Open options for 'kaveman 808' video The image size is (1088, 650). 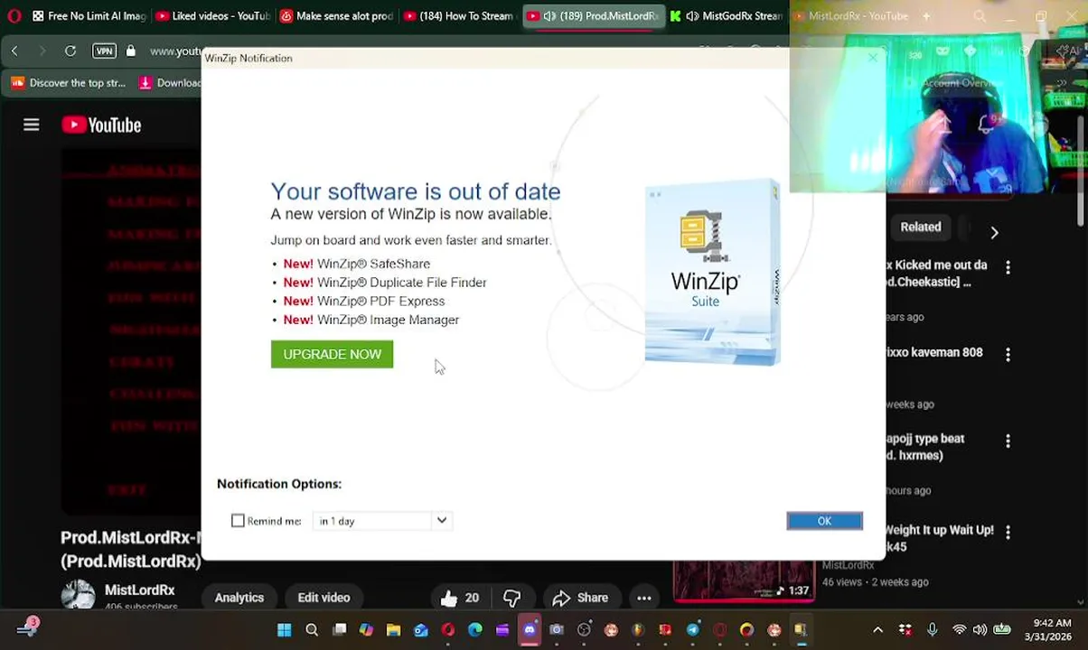[x=1008, y=355]
